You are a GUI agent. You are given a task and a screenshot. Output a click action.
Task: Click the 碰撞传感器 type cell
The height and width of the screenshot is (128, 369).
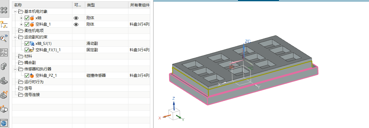[x=96, y=76]
